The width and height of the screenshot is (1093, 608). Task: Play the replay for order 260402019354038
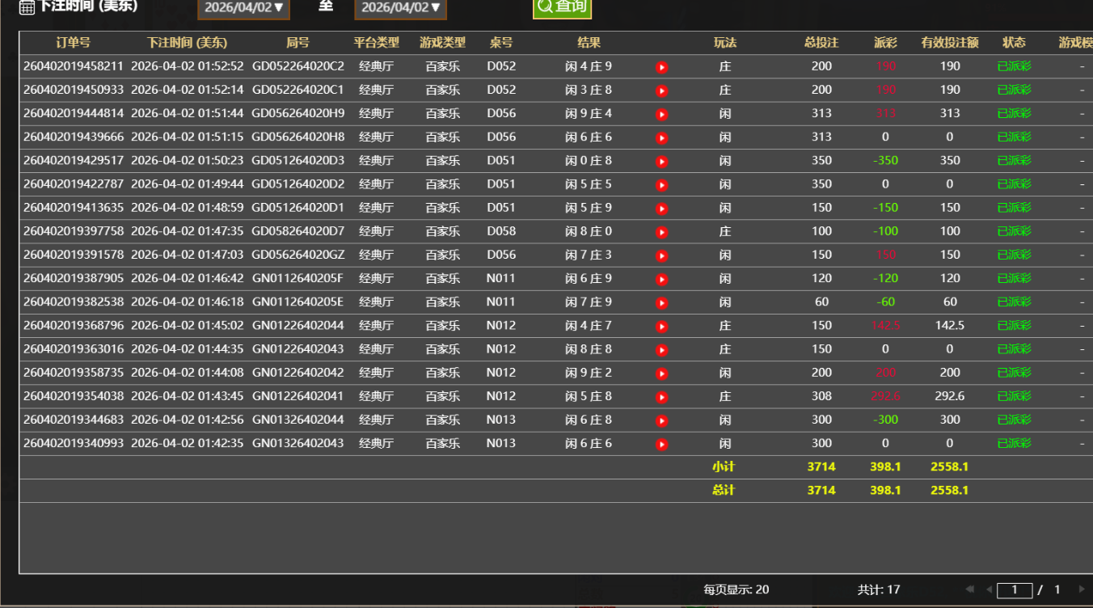661,396
